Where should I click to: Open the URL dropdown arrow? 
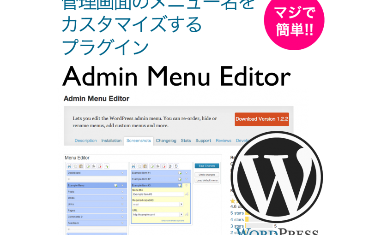pyautogui.click(x=181, y=214)
